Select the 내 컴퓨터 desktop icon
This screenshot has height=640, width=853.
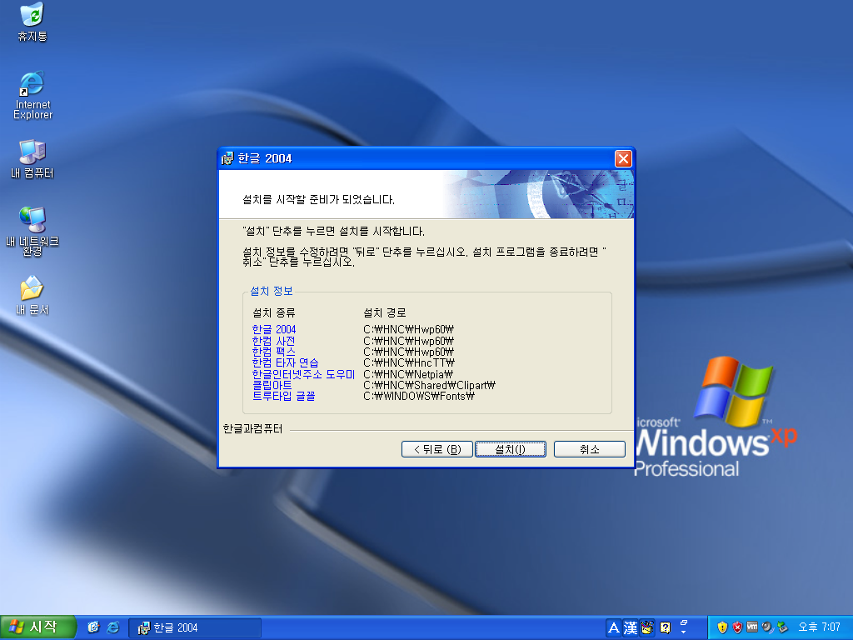[x=32, y=159]
